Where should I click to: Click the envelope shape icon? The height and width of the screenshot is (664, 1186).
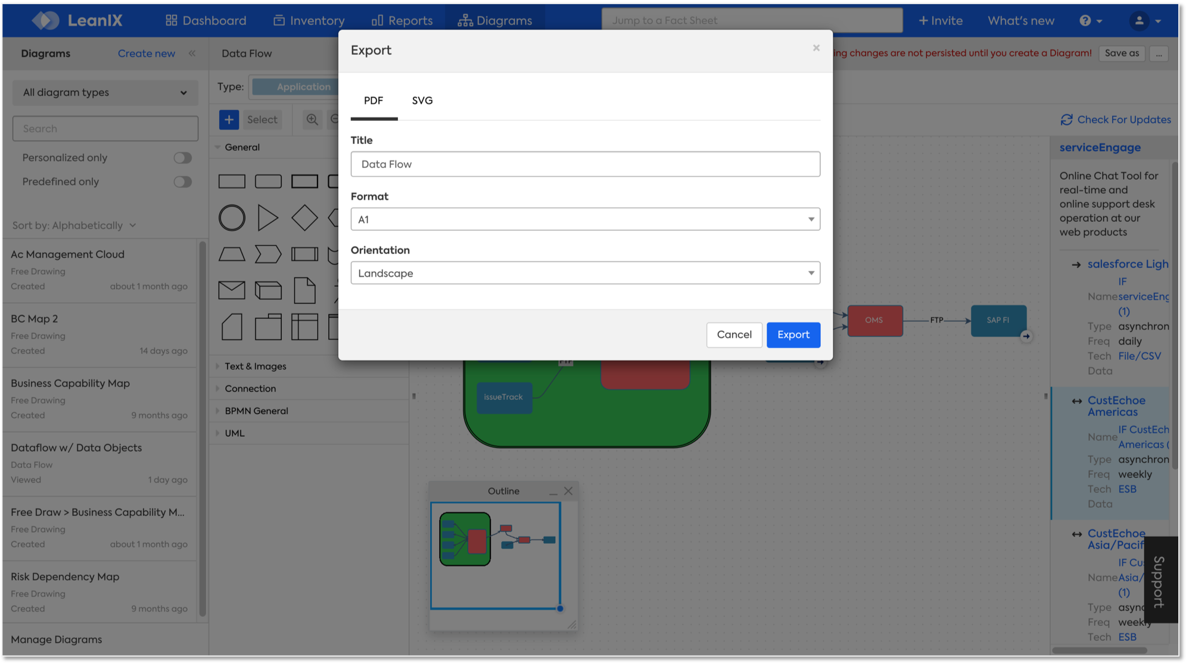[232, 290]
